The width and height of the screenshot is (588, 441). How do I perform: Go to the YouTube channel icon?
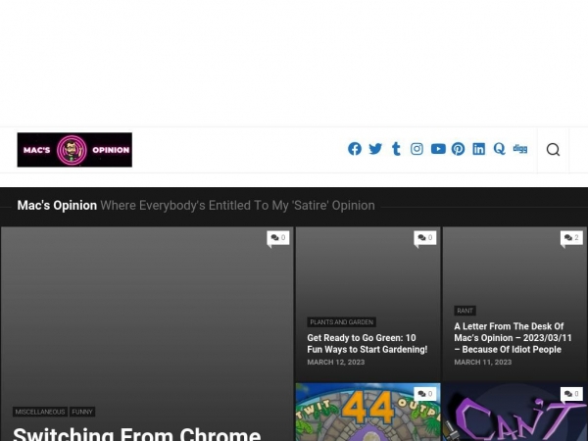click(x=438, y=149)
